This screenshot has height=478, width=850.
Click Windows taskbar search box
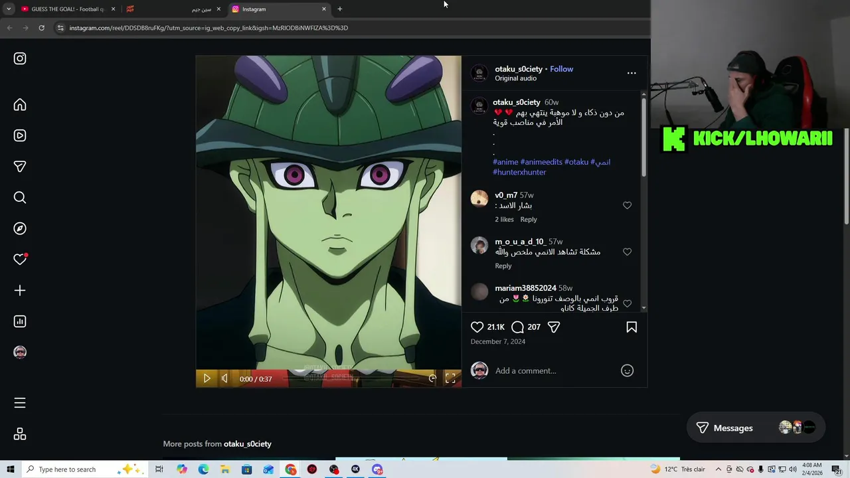pyautogui.click(x=85, y=469)
